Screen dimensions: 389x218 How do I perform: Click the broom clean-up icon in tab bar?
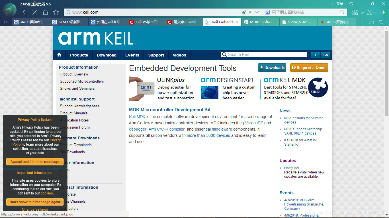pyautogui.click(x=371, y=22)
